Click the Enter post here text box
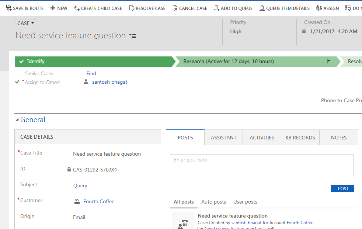 click(261, 165)
